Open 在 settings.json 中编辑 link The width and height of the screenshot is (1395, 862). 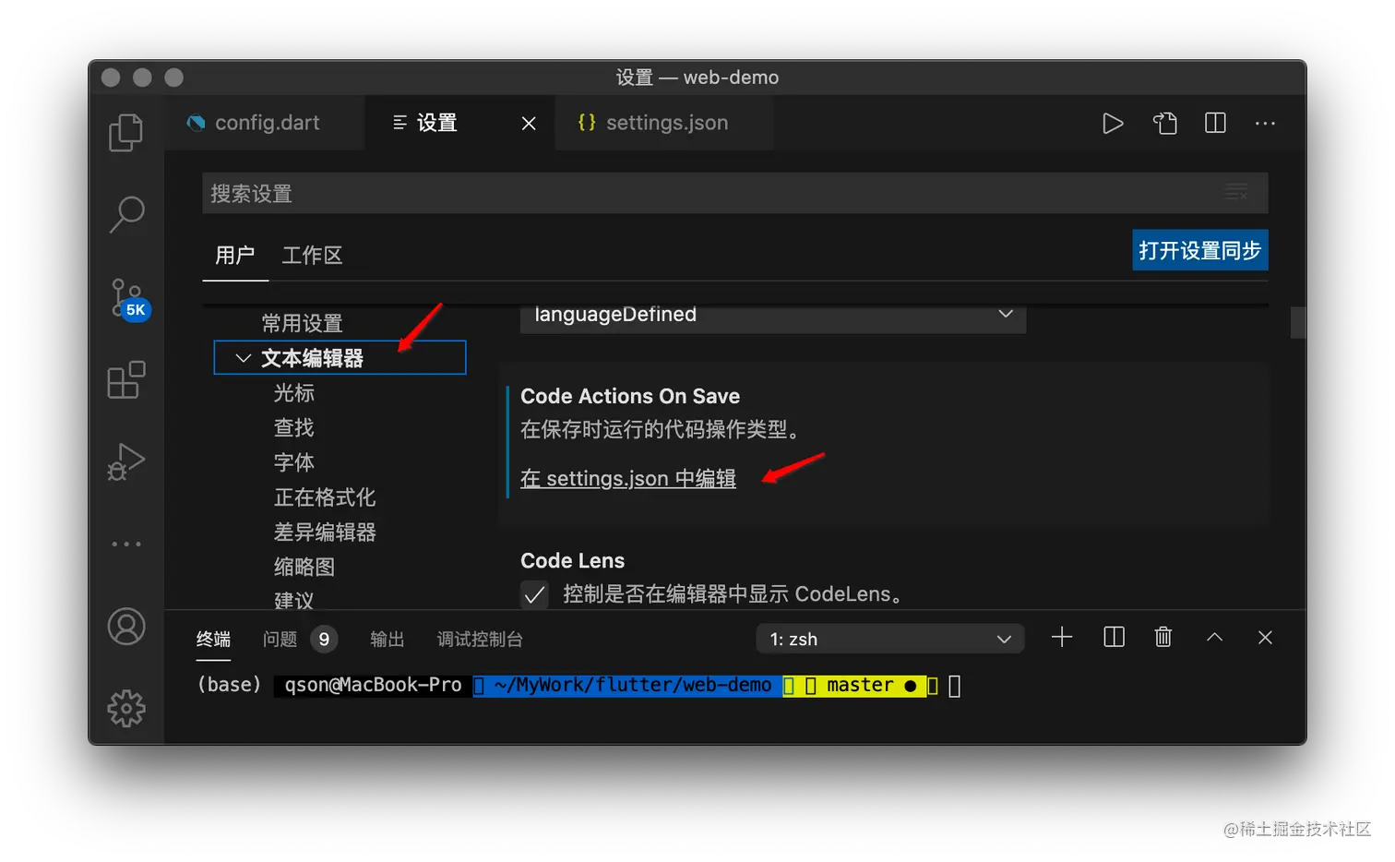click(x=628, y=478)
